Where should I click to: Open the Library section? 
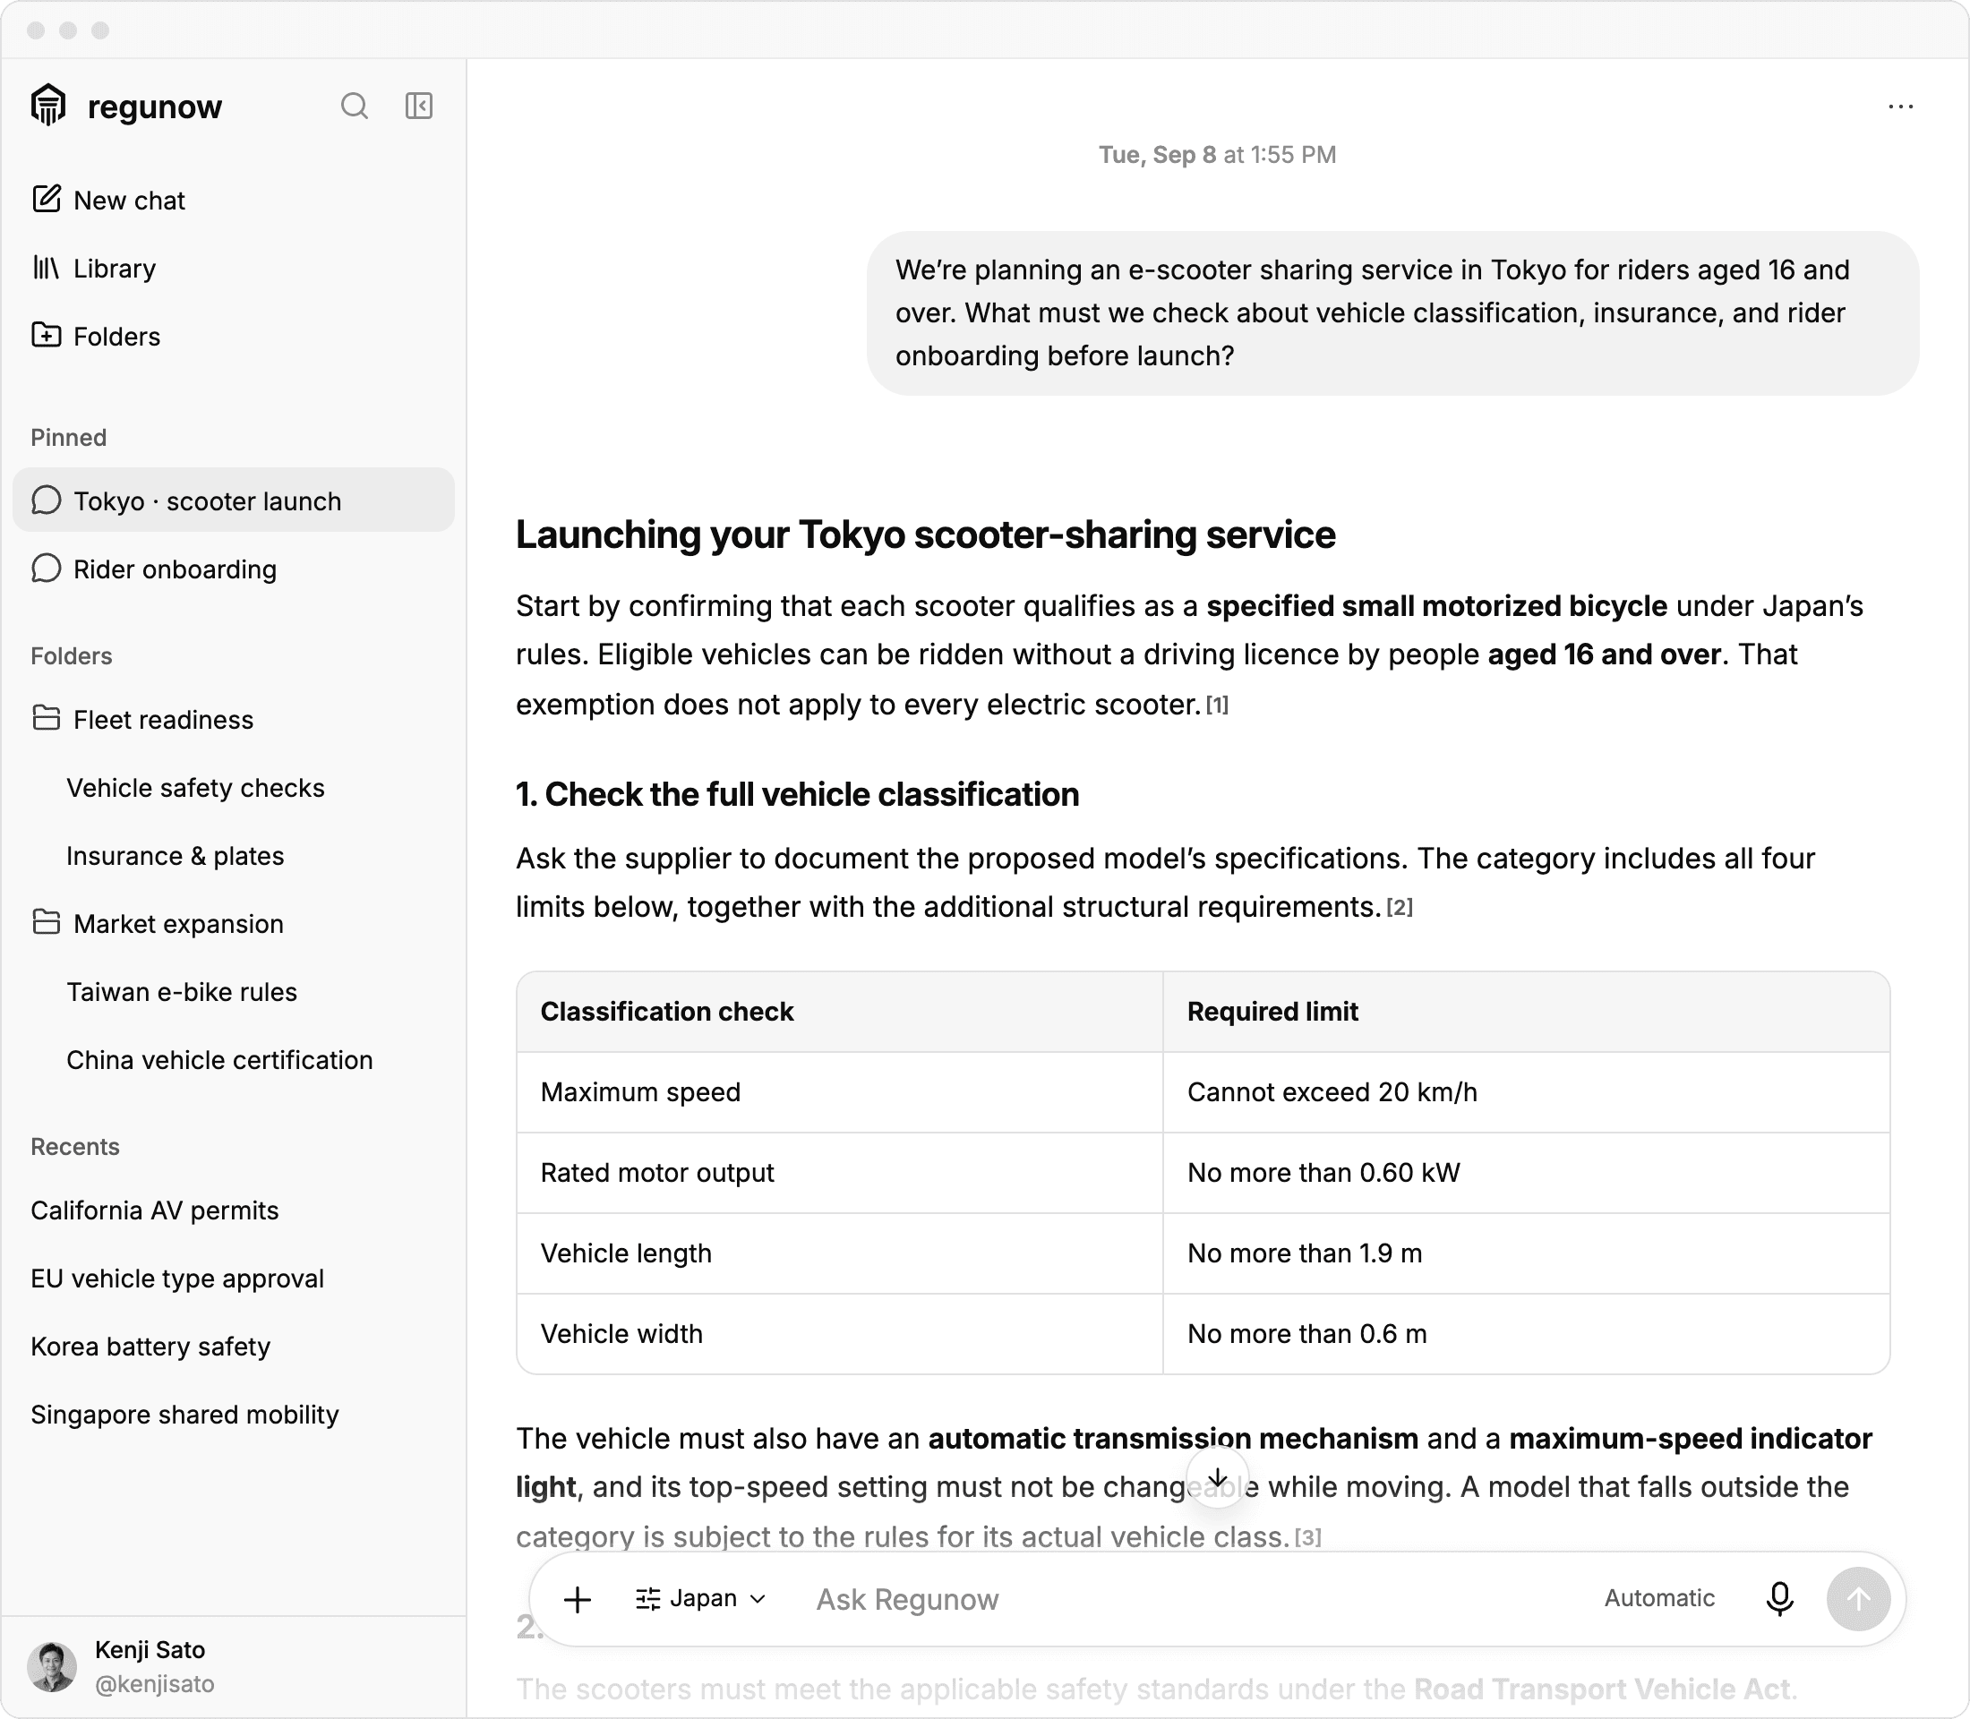pos(233,269)
